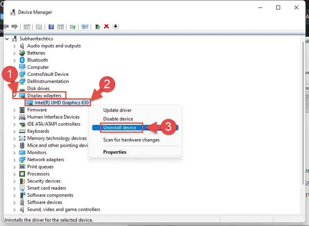Image resolution: width=309 pixels, height=226 pixels.
Task: Select the Intel(R) UHD Graphics 630 label
Action: 62,103
